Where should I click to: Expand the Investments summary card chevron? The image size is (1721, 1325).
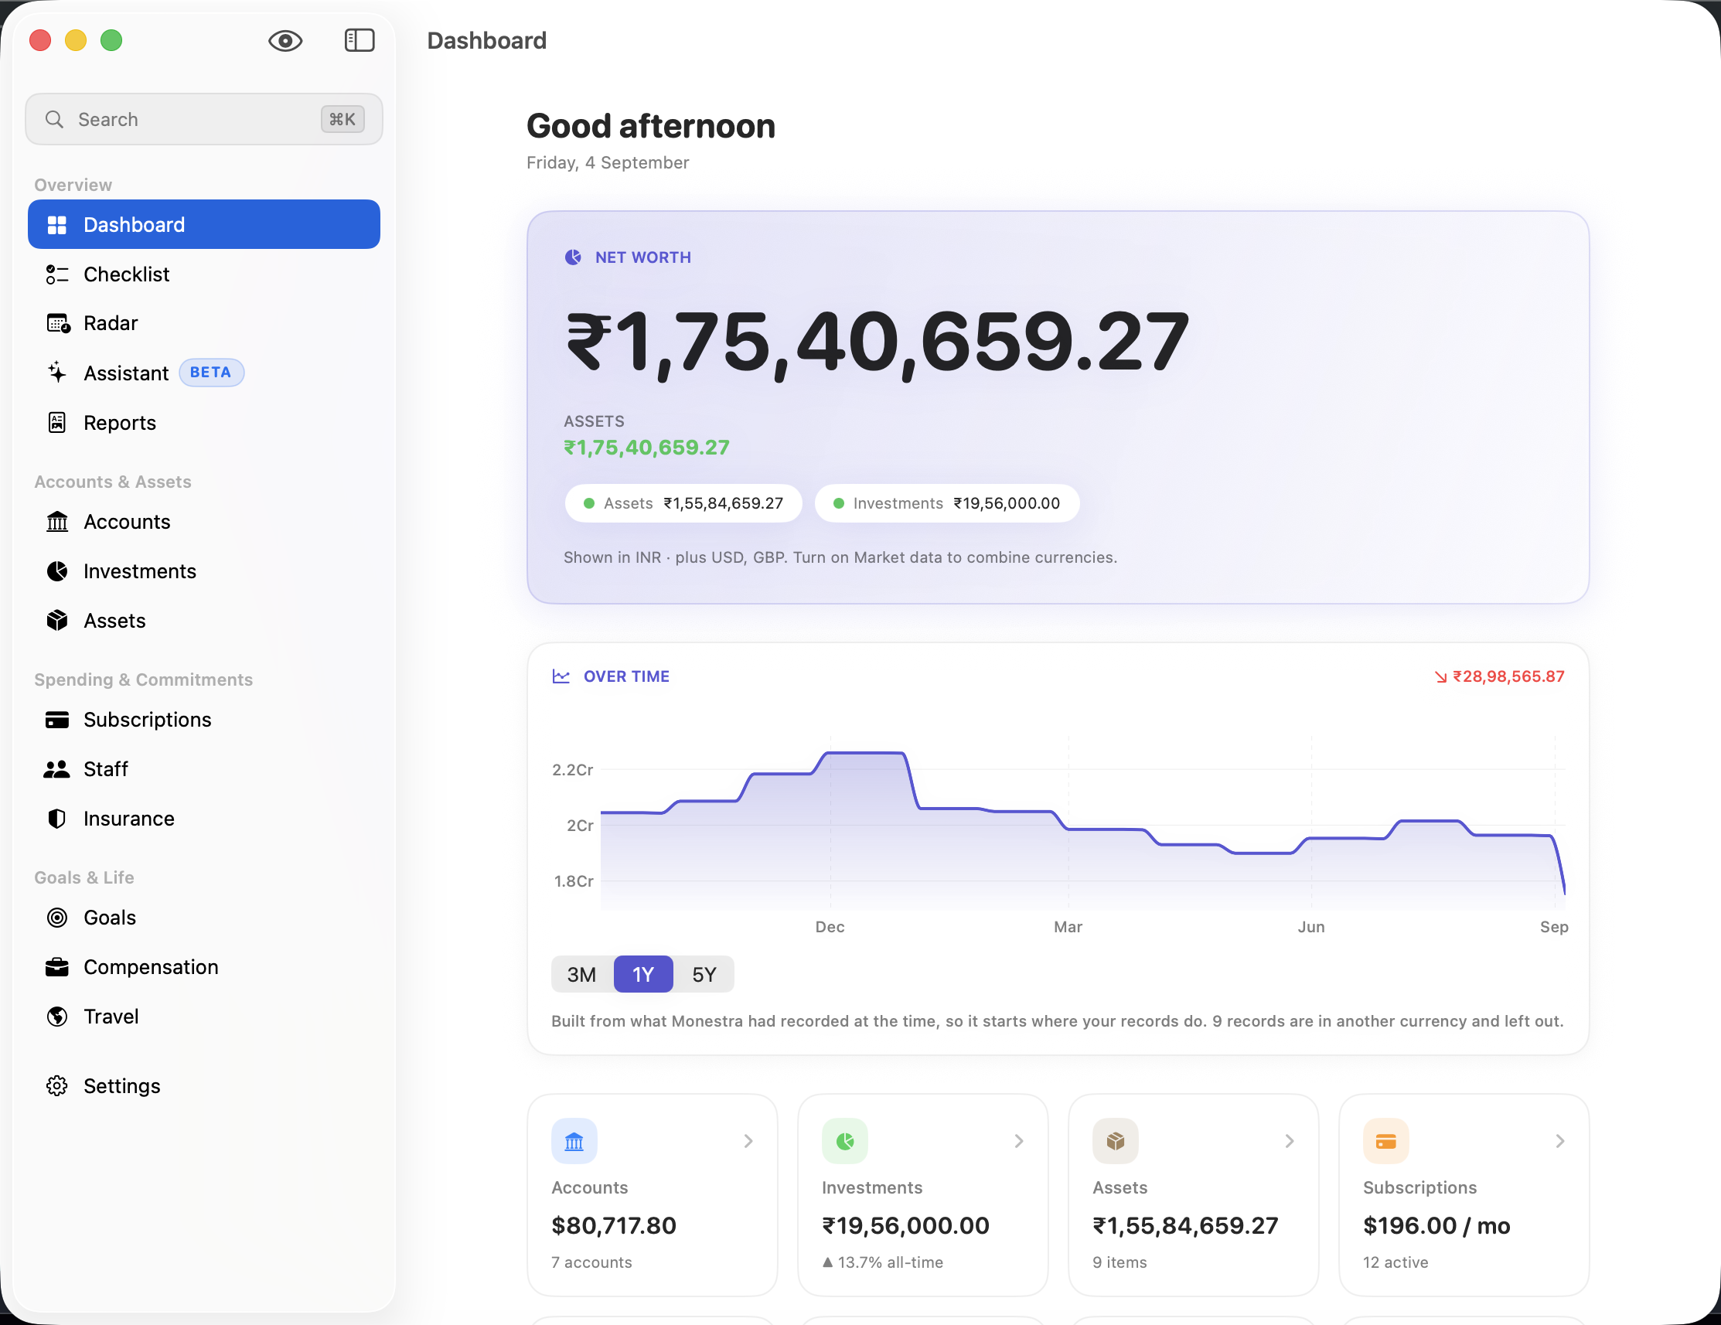(x=1019, y=1141)
